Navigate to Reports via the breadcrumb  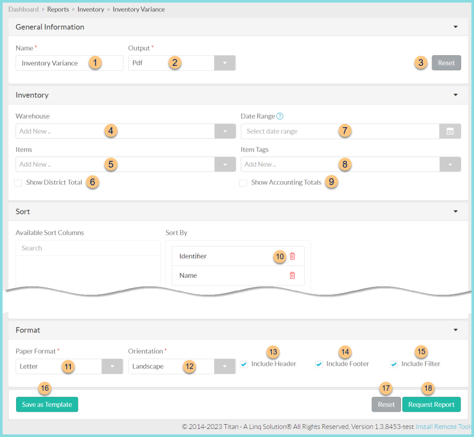(58, 9)
